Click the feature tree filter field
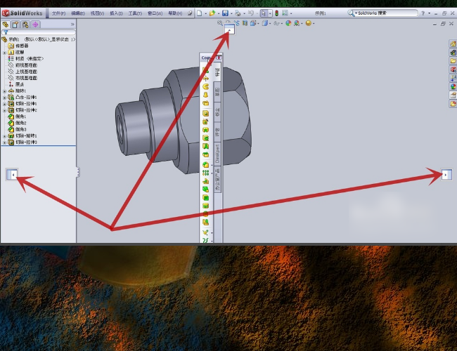This screenshot has height=351, width=457. pos(39,32)
